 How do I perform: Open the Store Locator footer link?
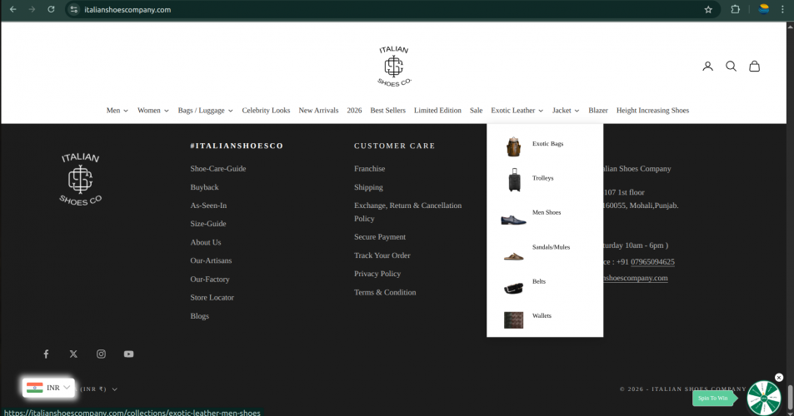pyautogui.click(x=212, y=297)
